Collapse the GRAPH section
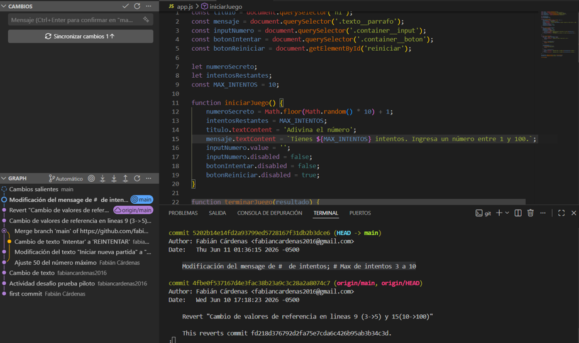This screenshot has height=343, width=579. tap(4, 178)
